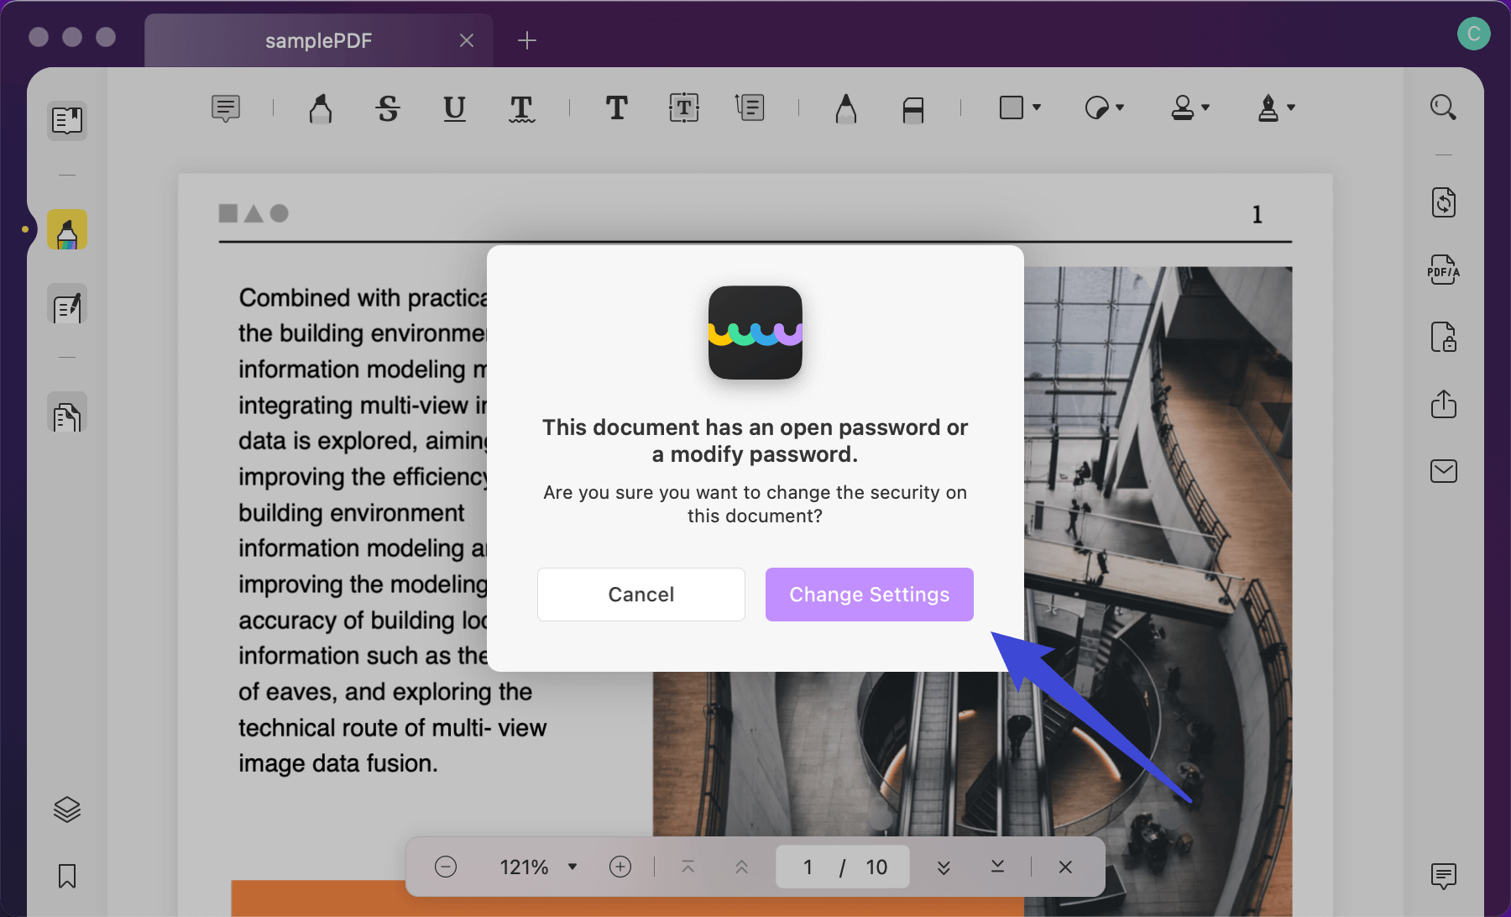Select the Comment highlighter sidebar icon
Image resolution: width=1511 pixels, height=917 pixels.
[67, 230]
